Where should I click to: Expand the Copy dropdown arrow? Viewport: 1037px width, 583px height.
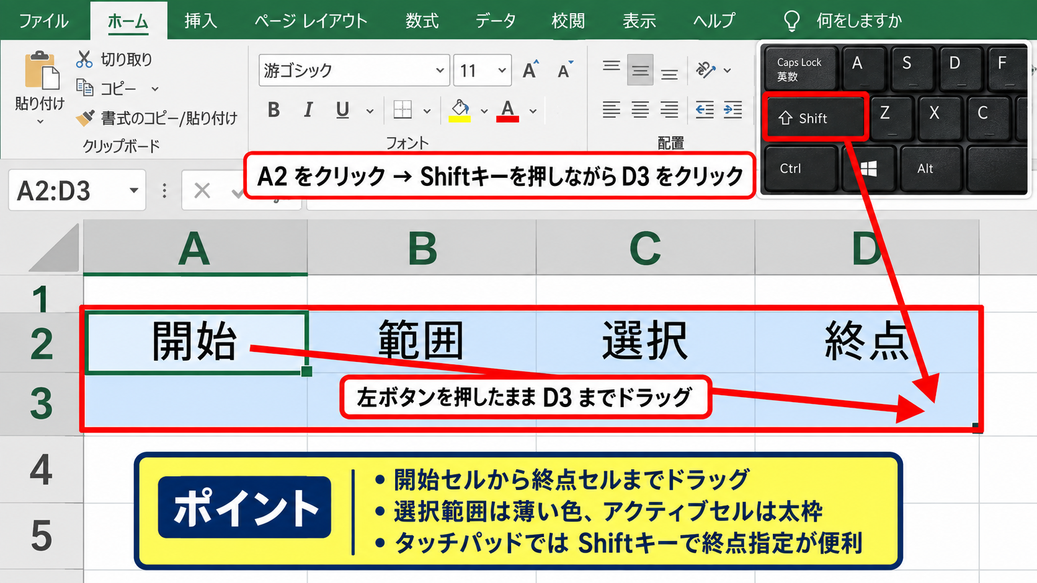coord(155,89)
